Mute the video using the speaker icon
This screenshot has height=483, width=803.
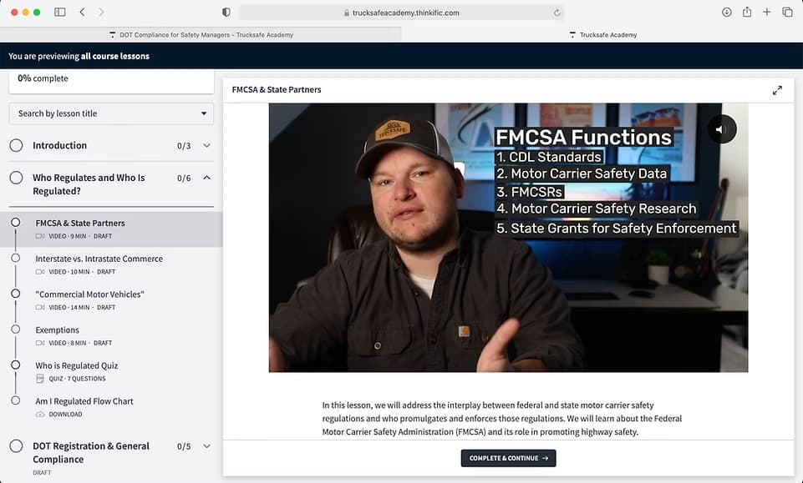coord(720,128)
